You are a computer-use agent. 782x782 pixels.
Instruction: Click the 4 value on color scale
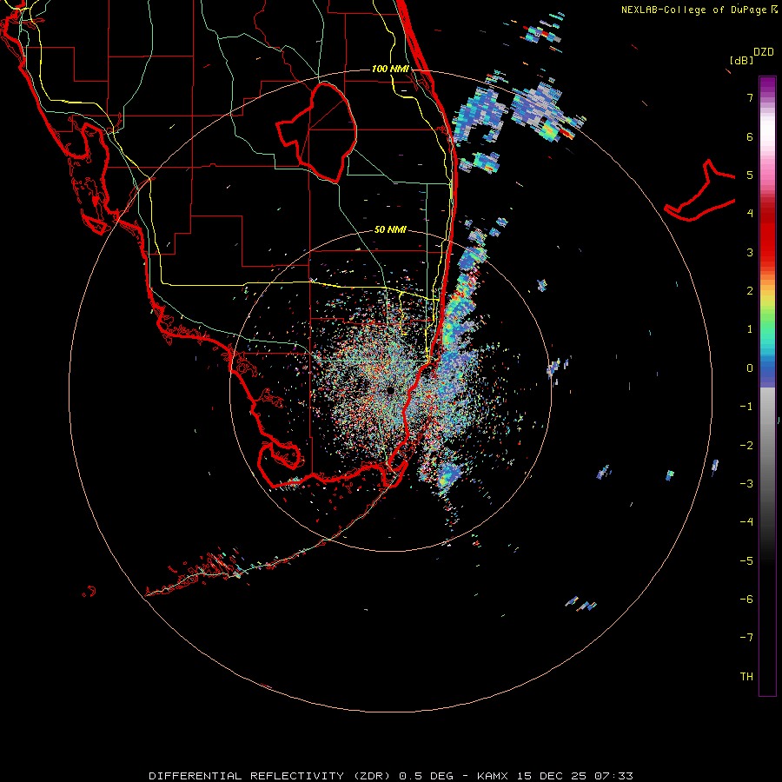750,214
